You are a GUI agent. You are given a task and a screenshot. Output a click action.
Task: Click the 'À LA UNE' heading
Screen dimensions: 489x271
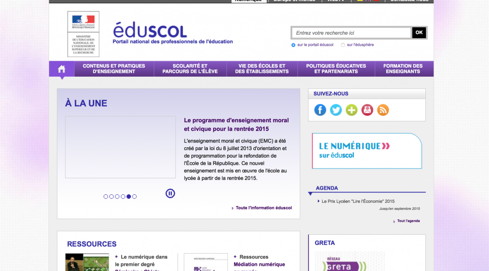coord(86,104)
